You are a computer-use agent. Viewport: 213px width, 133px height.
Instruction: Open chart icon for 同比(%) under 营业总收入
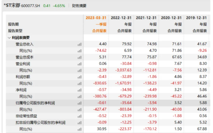(80, 51)
